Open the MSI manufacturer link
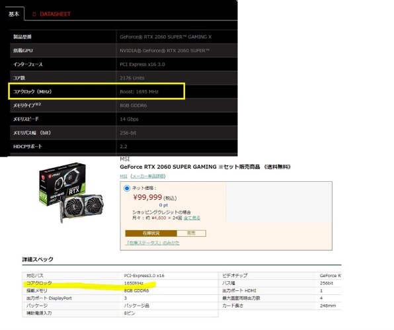This screenshot has height=330, width=394. 124,176
